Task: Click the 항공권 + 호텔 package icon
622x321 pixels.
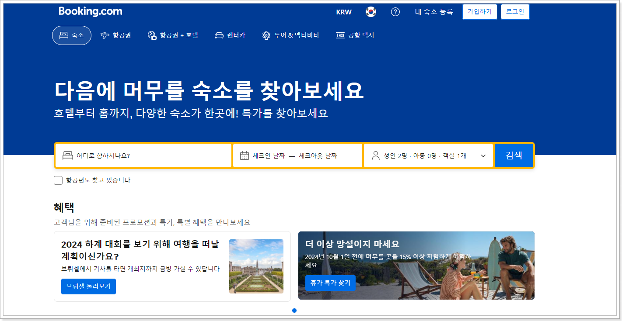Action: click(x=152, y=35)
